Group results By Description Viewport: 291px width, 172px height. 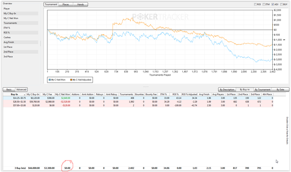[227, 89]
